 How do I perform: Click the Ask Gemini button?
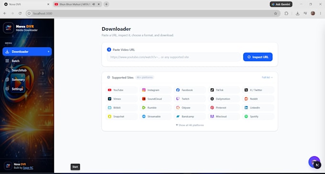(281, 4)
